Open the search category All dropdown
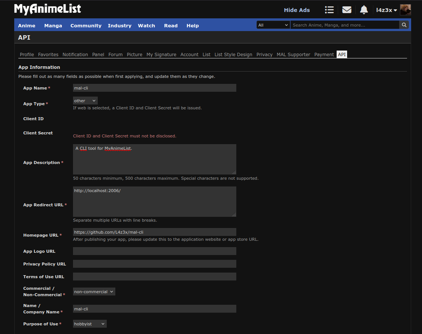This screenshot has height=334, width=422. [x=273, y=25]
